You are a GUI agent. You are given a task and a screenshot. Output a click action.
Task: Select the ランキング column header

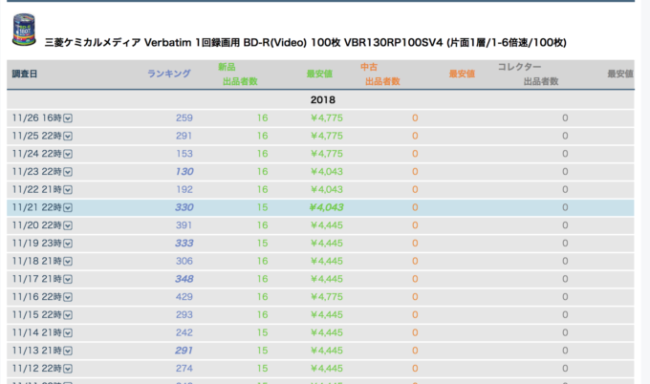pyautogui.click(x=169, y=74)
